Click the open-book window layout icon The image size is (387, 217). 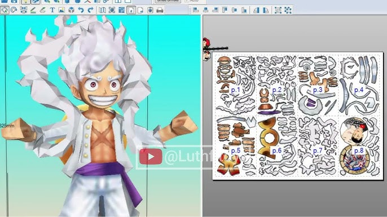pyautogui.click(x=102, y=10)
